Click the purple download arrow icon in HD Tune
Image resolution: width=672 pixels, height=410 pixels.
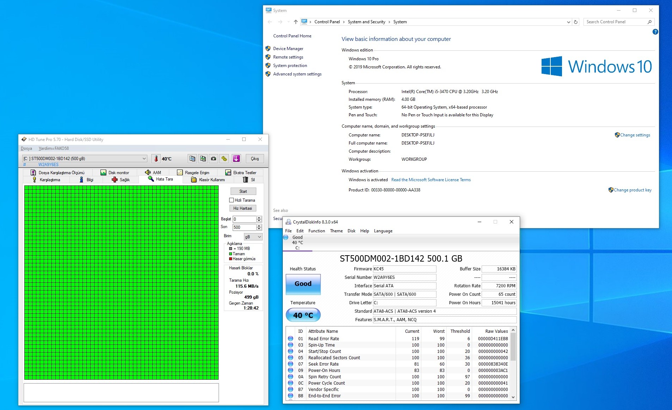tap(236, 159)
